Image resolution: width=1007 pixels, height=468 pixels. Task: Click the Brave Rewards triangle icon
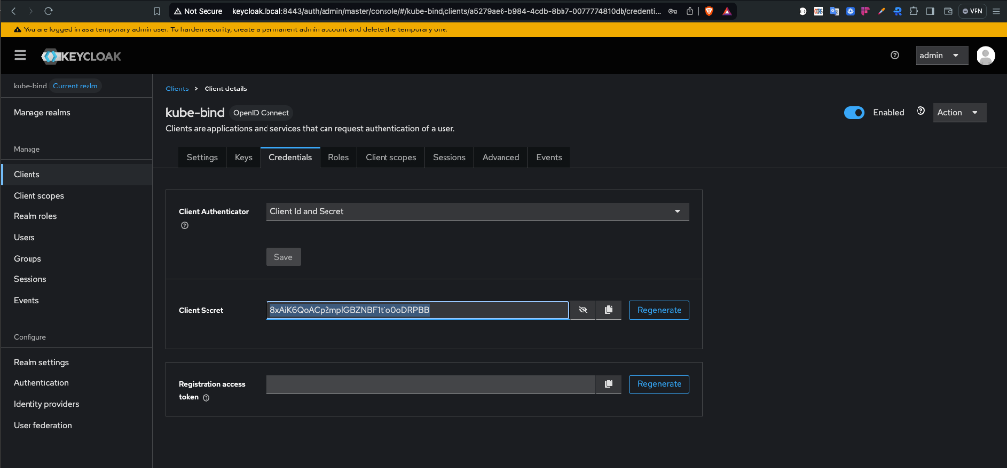coord(727,11)
